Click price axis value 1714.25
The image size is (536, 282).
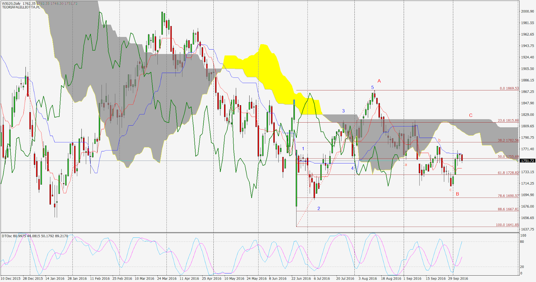[528, 183]
